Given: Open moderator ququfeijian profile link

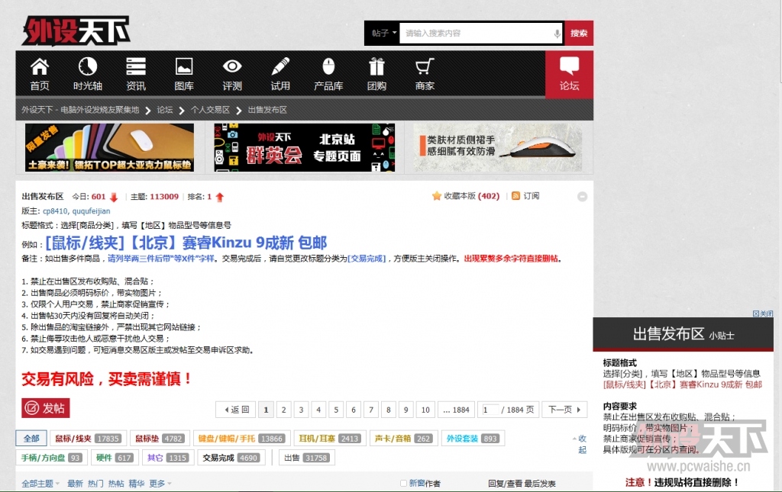Looking at the screenshot, I should [92, 211].
